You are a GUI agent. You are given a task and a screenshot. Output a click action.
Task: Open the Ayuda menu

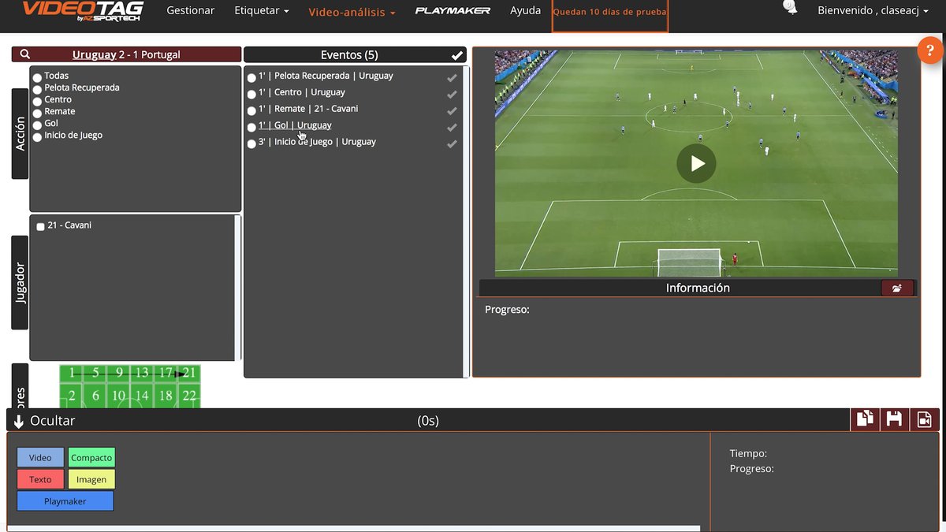tap(525, 11)
